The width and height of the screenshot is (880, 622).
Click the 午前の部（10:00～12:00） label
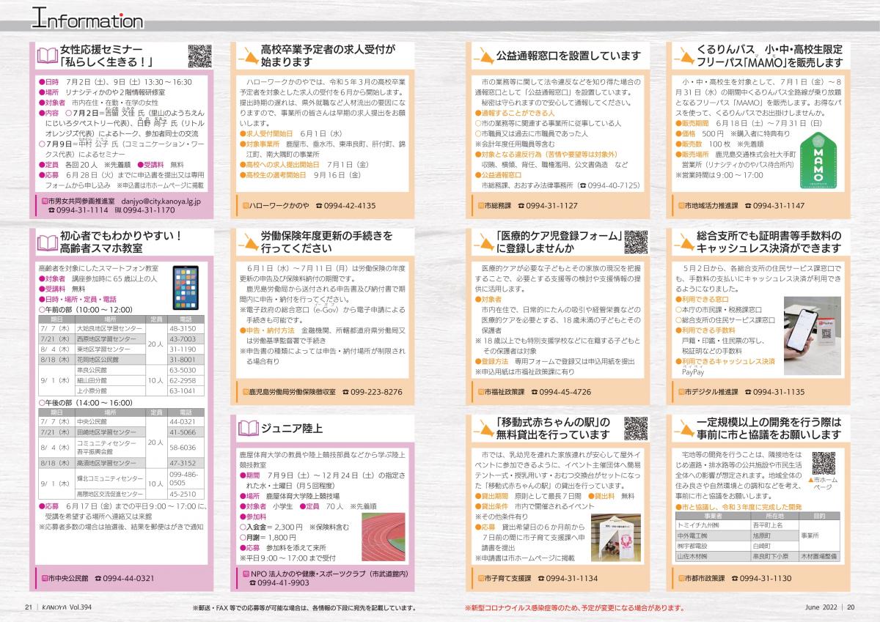[x=85, y=310]
